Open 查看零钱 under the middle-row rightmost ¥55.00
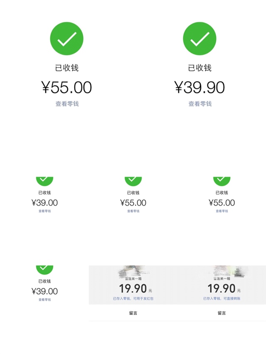This screenshot has width=266, height=354. point(222,211)
